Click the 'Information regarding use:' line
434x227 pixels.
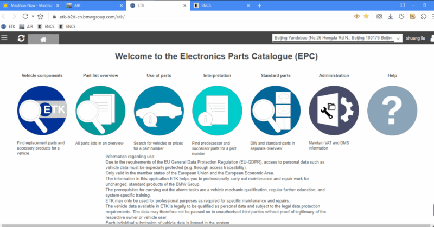130,157
